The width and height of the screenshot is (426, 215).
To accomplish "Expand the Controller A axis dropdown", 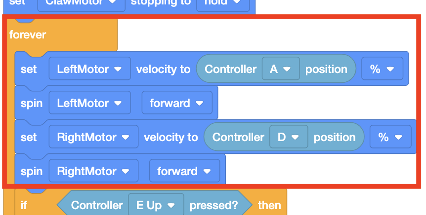I will [x=281, y=69].
